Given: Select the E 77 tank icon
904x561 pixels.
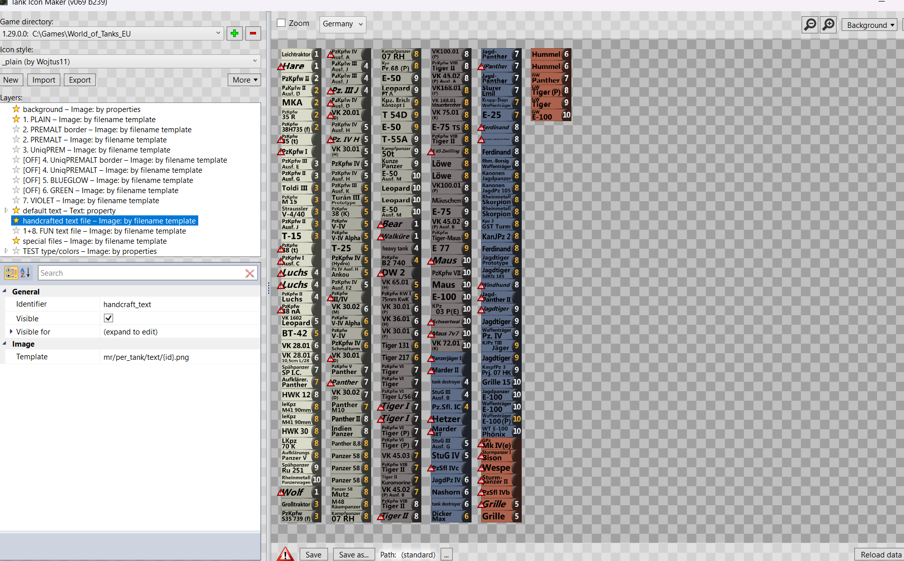Looking at the screenshot, I should pos(451,248).
